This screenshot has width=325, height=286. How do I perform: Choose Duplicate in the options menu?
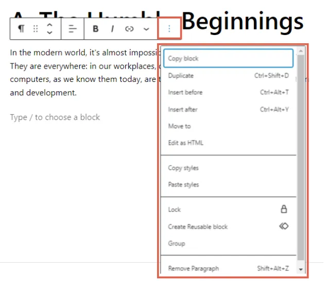[x=228, y=76]
